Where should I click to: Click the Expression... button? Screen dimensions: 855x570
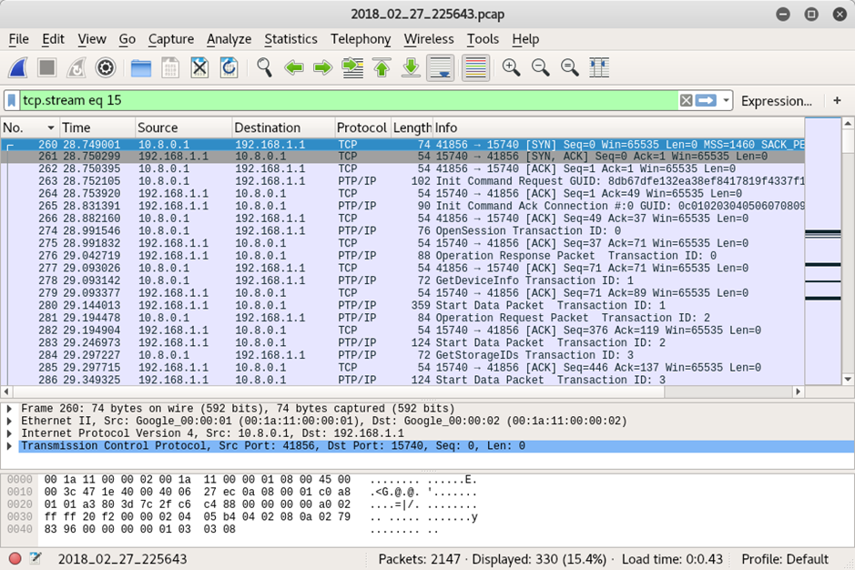tap(777, 101)
